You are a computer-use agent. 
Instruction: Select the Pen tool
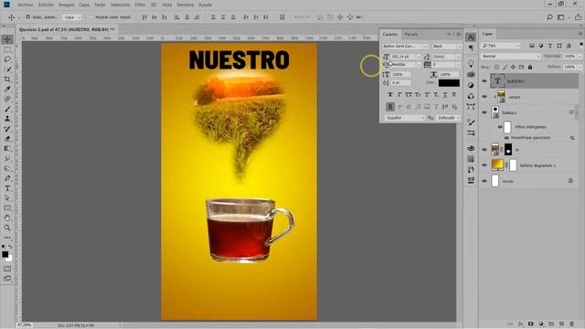point(7,178)
